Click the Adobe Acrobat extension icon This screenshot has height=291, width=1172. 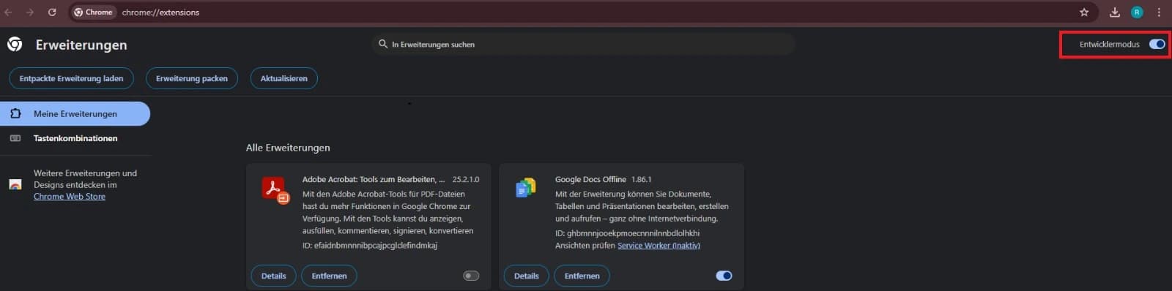275,190
